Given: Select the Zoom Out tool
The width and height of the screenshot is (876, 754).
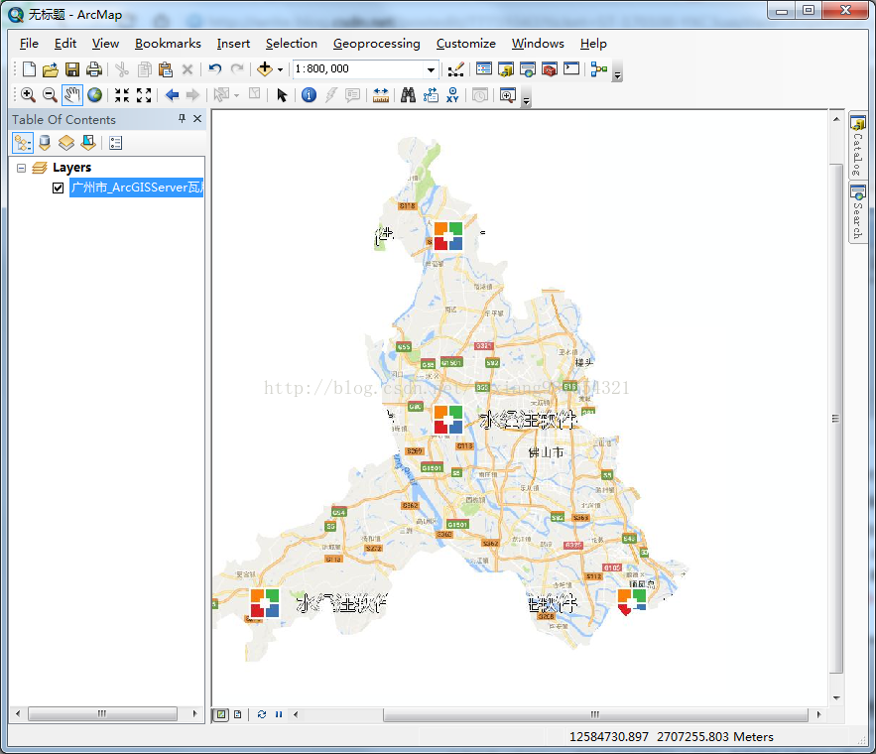Looking at the screenshot, I should click(50, 95).
